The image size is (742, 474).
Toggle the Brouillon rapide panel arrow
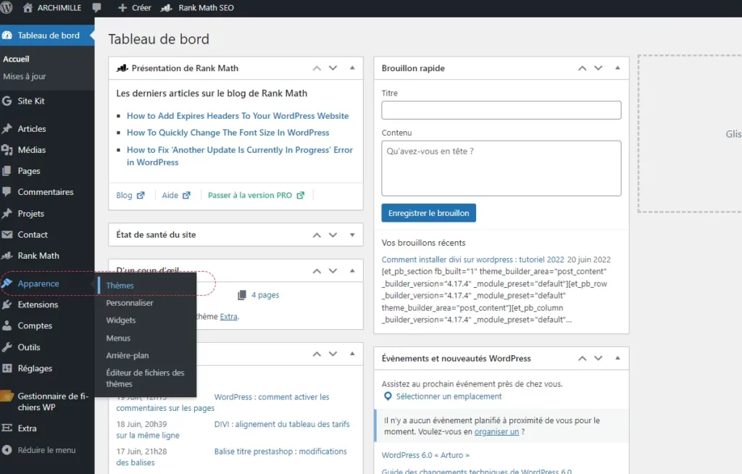[x=617, y=68]
